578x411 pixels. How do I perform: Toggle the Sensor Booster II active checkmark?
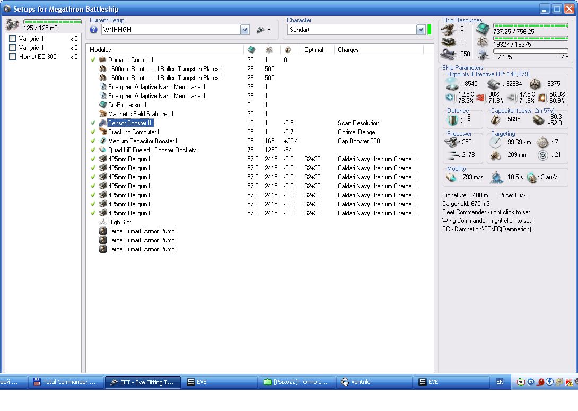pyautogui.click(x=93, y=123)
